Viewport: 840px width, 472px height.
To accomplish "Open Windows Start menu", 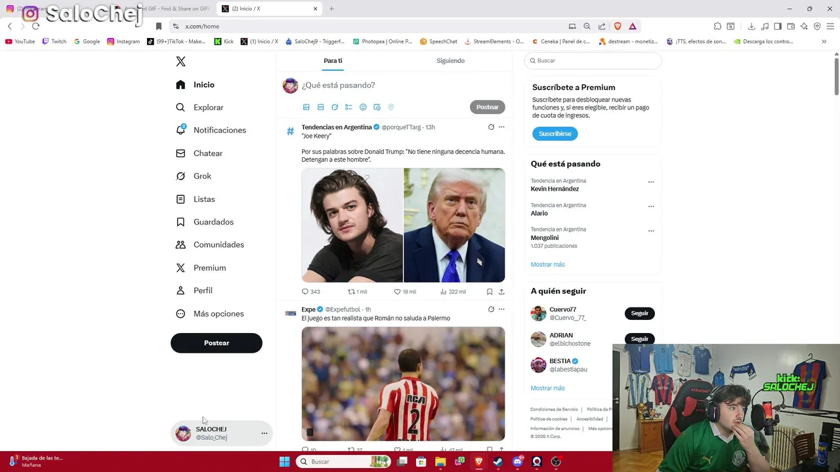I will pyautogui.click(x=285, y=462).
